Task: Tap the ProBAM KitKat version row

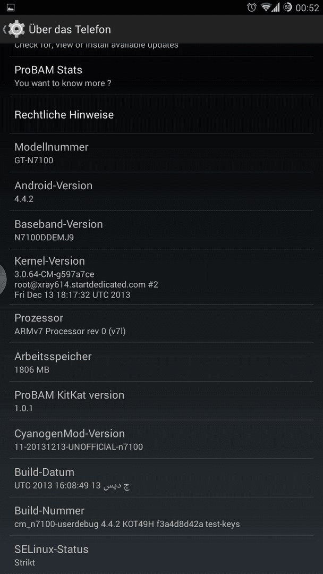Action: pos(161,401)
